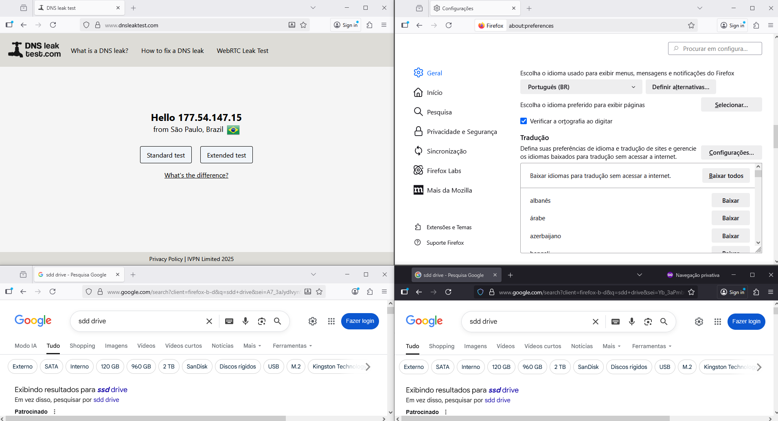
Task: Open the Geral settings category
Action: click(428, 73)
